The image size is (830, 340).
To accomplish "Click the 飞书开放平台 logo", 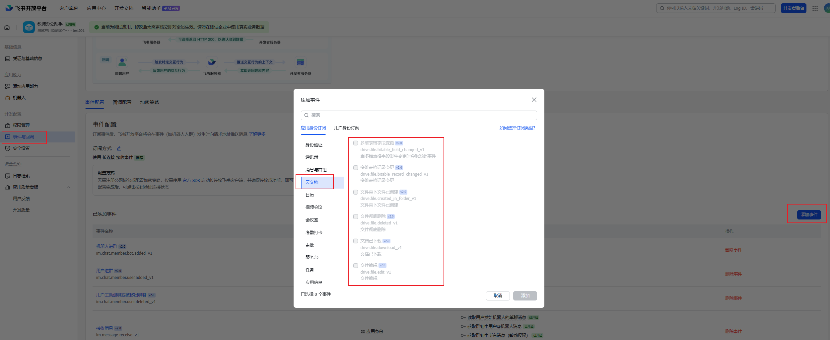I will [x=26, y=8].
